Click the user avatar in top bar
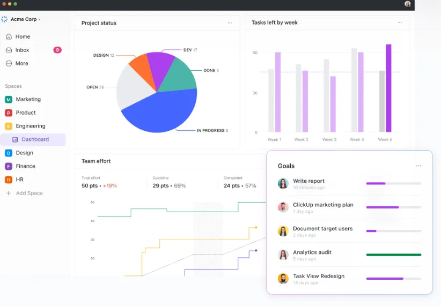The height and width of the screenshot is (306, 441). (408, 4)
